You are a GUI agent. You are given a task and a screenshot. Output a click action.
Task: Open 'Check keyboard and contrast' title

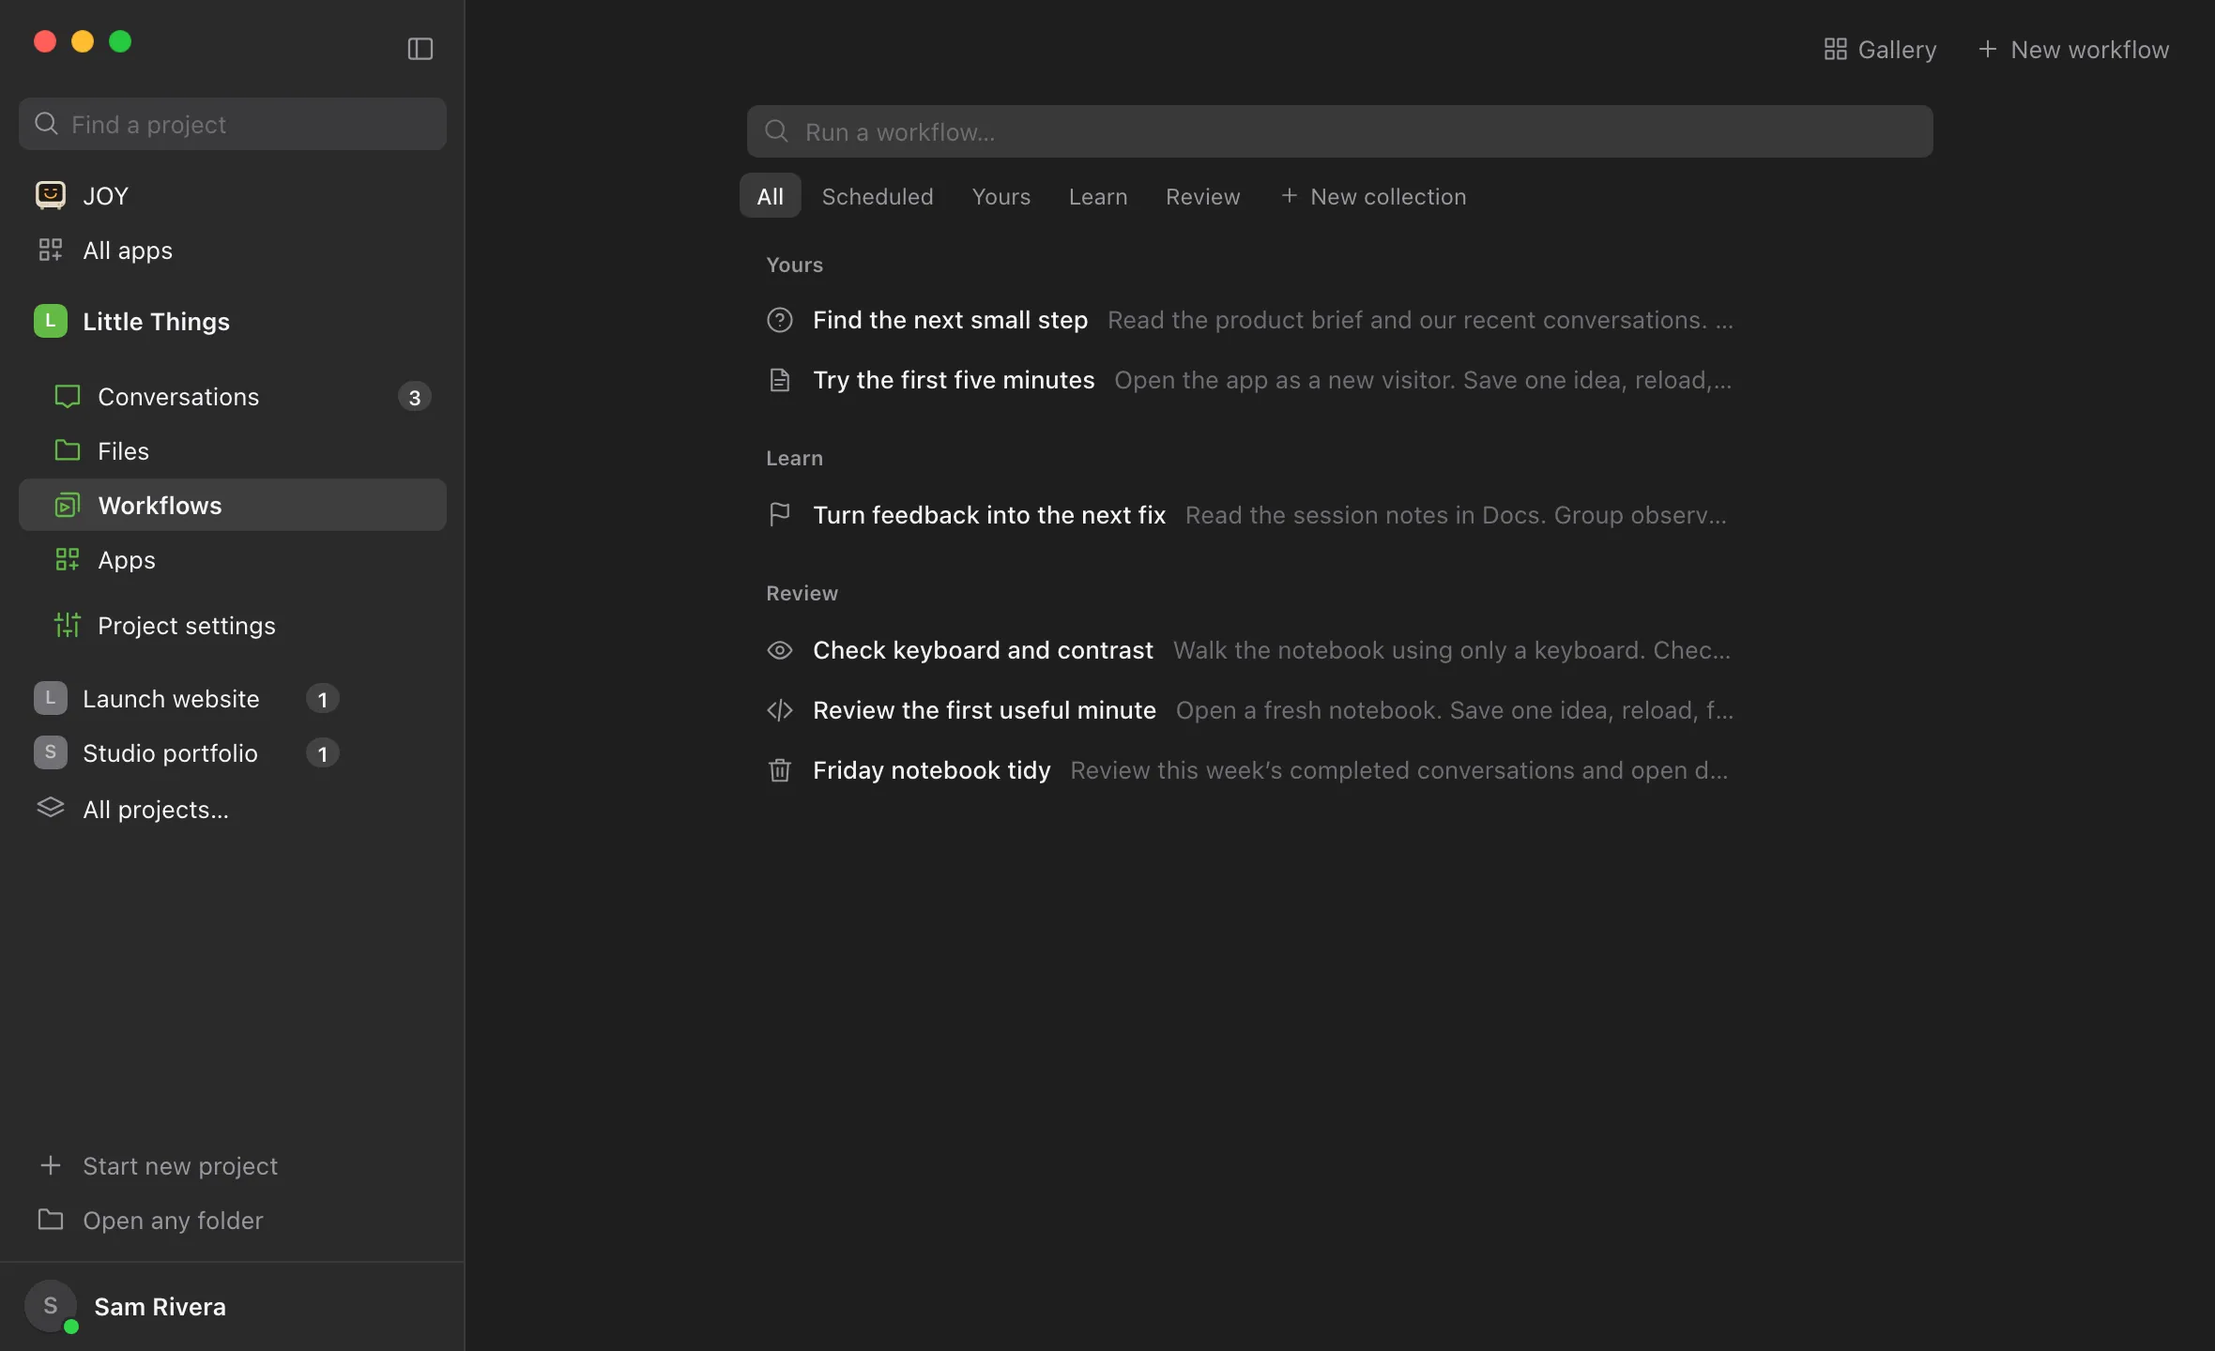click(x=983, y=650)
